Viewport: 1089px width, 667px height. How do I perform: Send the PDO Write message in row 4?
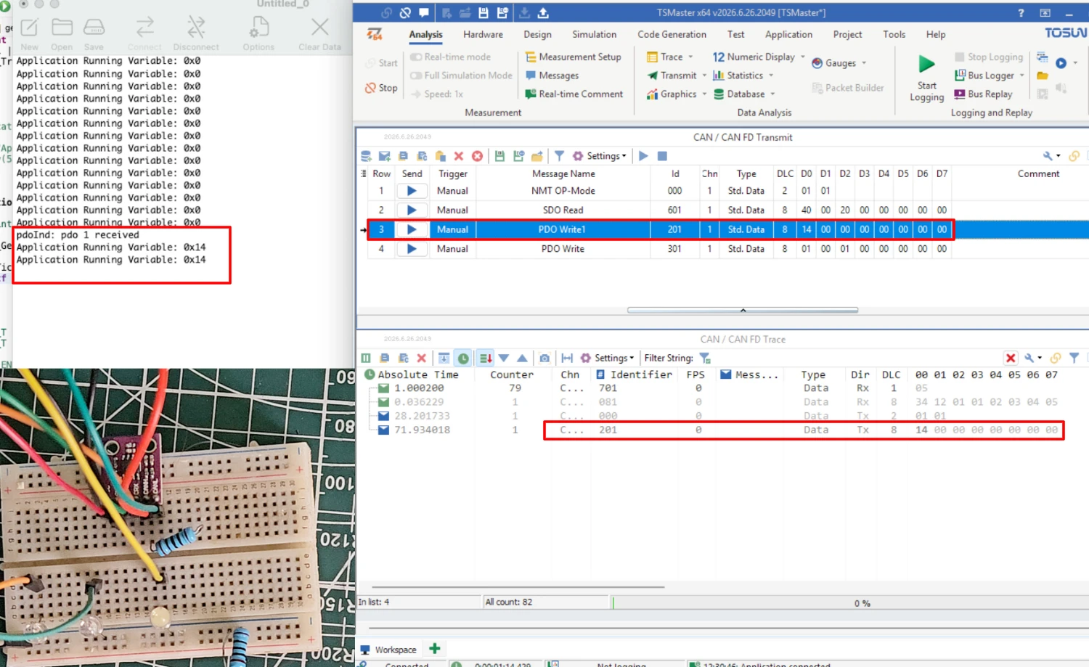click(412, 249)
